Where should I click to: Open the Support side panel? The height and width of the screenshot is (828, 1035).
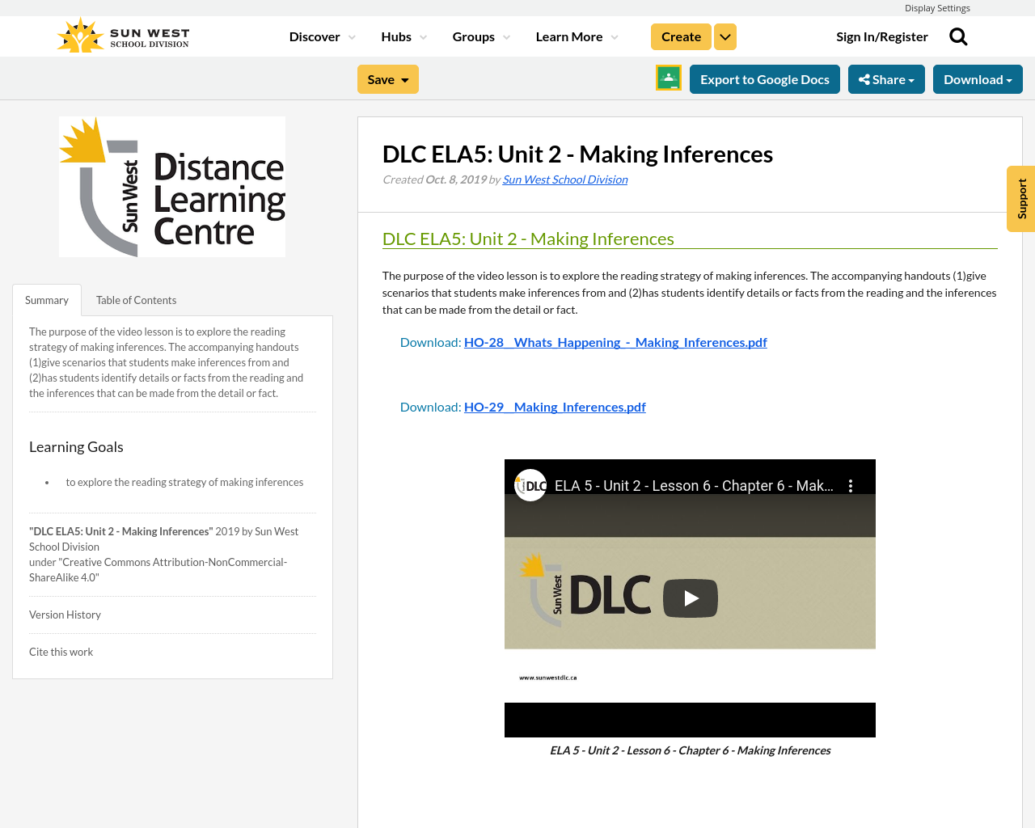[x=1020, y=199]
